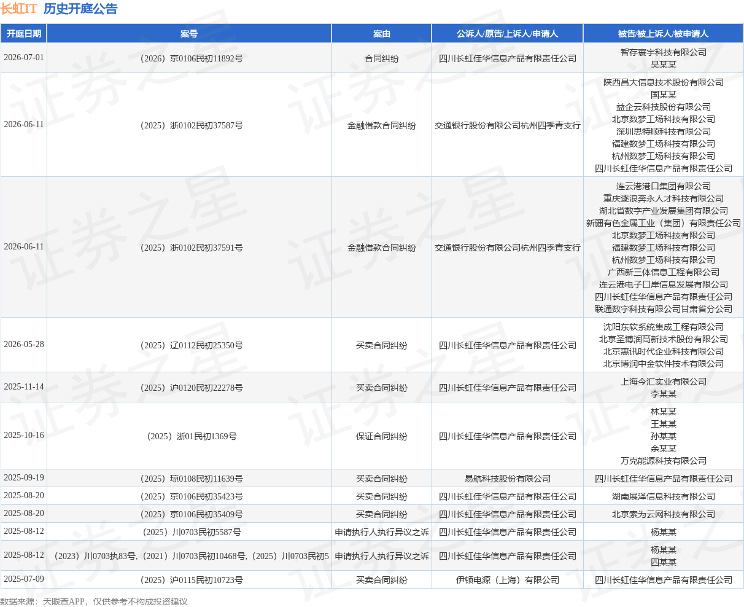Click defendant 智存寰宇科技有限公司
Viewport: 744px width, 607px height.
tap(664, 52)
